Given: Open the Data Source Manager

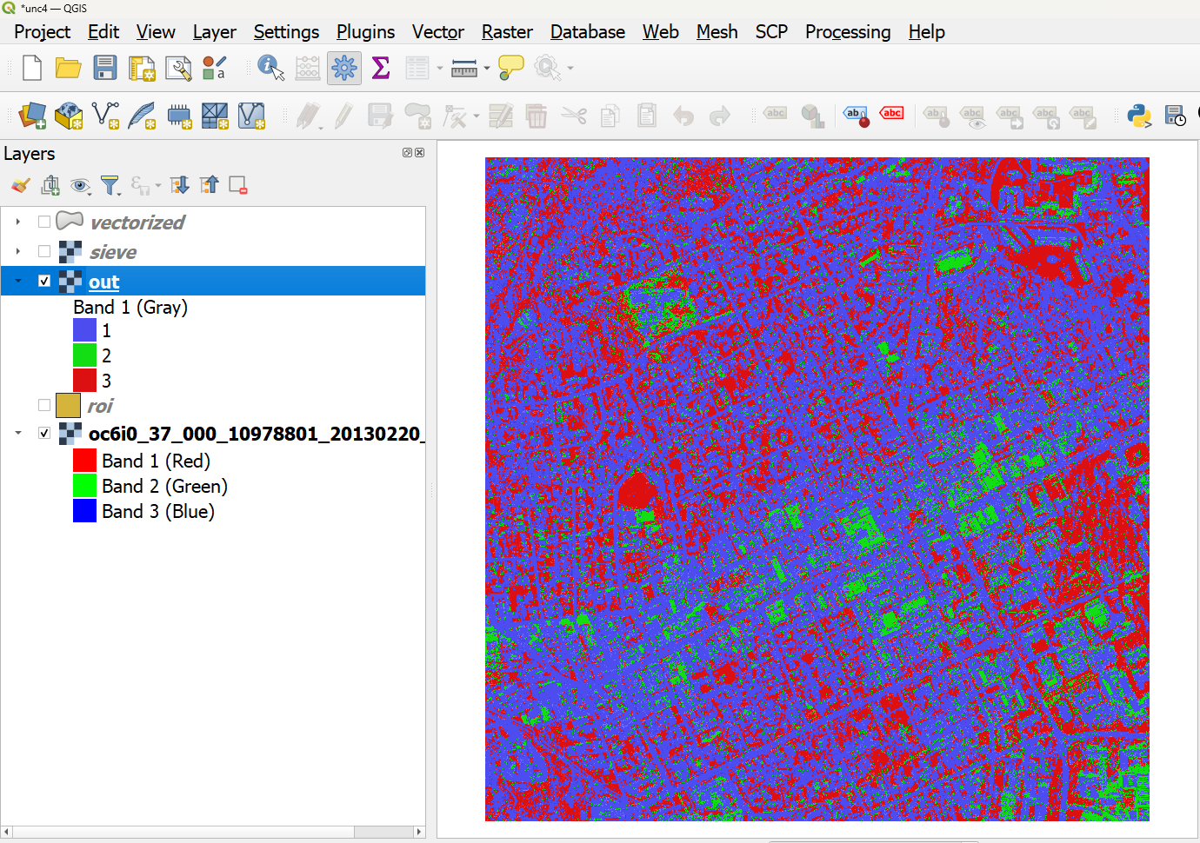Looking at the screenshot, I should click(x=32, y=115).
